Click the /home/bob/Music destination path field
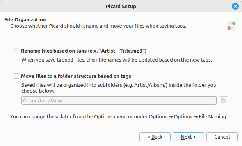Image resolution: width=242 pixels, height=146 pixels. [x=119, y=100]
